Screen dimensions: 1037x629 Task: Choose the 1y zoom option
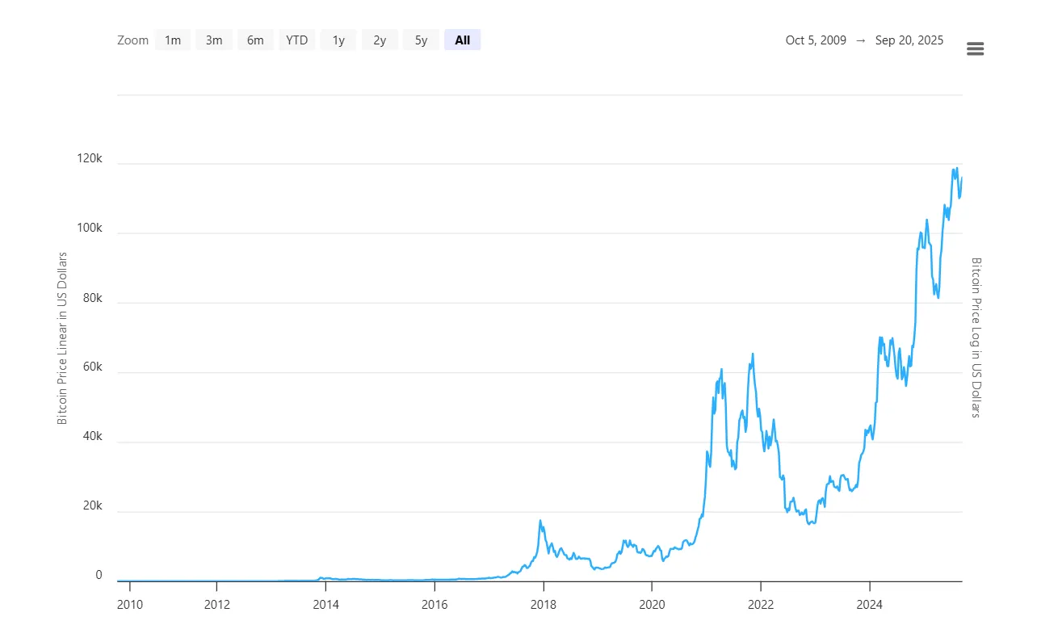[338, 40]
